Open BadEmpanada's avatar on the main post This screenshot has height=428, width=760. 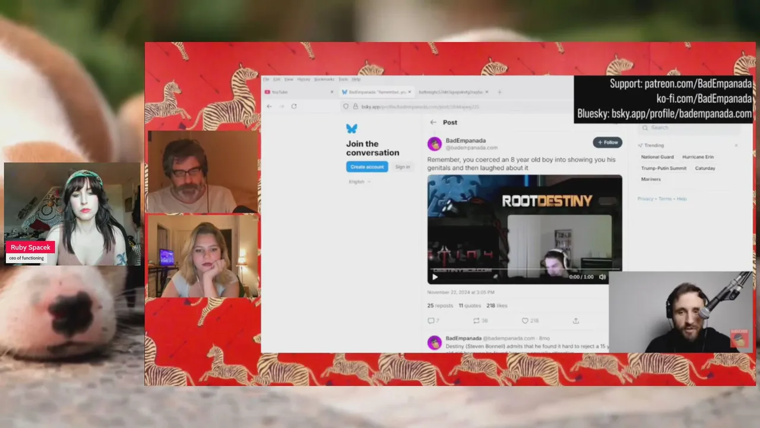(435, 144)
